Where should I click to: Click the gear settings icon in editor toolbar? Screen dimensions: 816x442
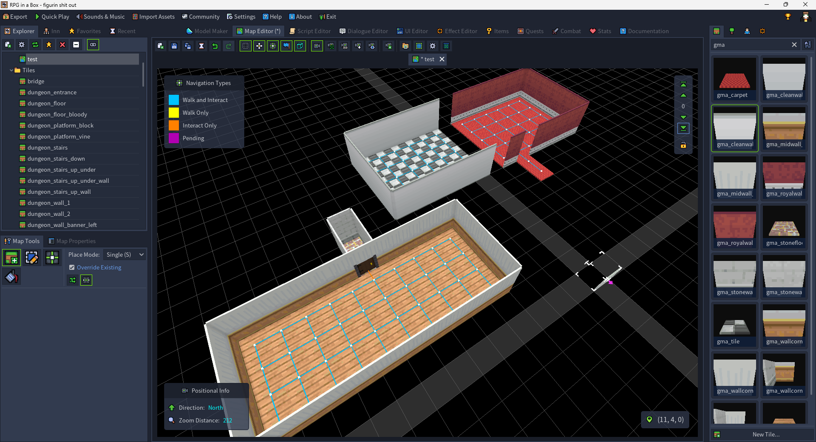pyautogui.click(x=433, y=46)
